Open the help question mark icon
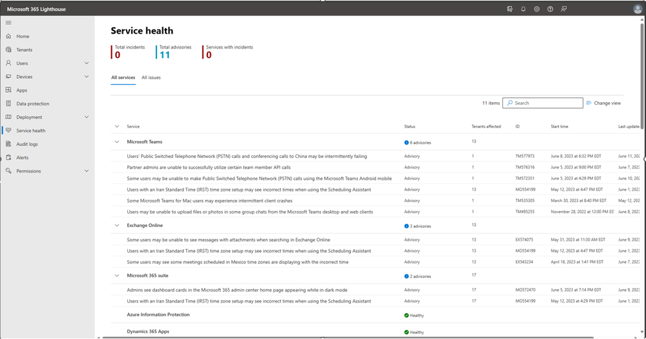Viewport: 646px width, 339px height. point(550,8)
